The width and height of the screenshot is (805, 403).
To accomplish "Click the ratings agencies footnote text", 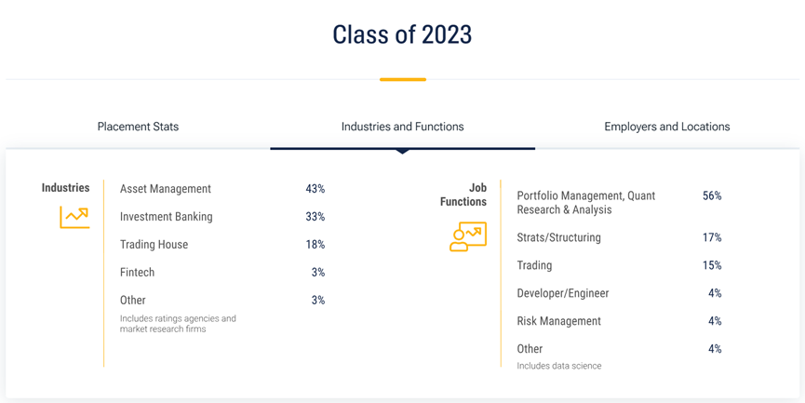I will [178, 324].
